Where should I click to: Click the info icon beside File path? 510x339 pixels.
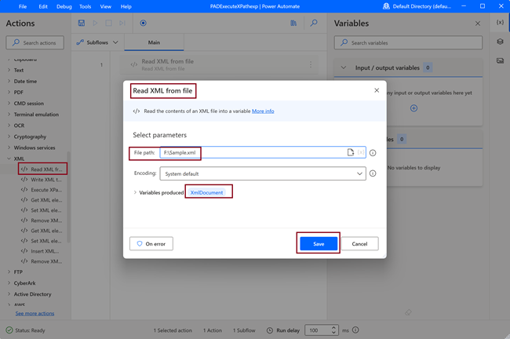[x=373, y=153]
